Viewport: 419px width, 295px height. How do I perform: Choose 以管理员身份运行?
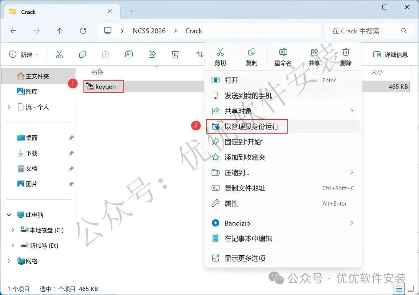(283, 126)
